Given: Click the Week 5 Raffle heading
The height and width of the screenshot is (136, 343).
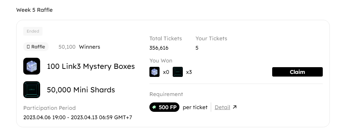Looking at the screenshot, I should (x=34, y=10).
